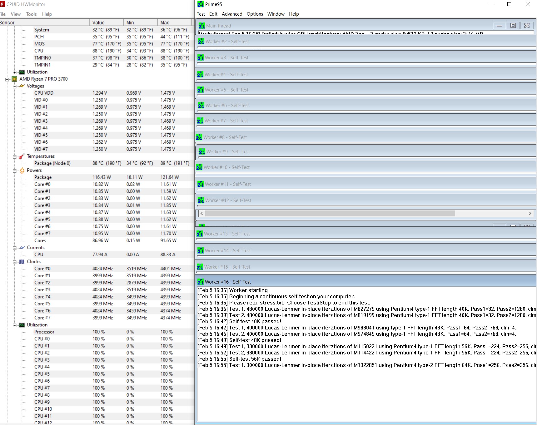Click the Prime95 app icon in title bar
The height and width of the screenshot is (425, 537).
(200, 4)
